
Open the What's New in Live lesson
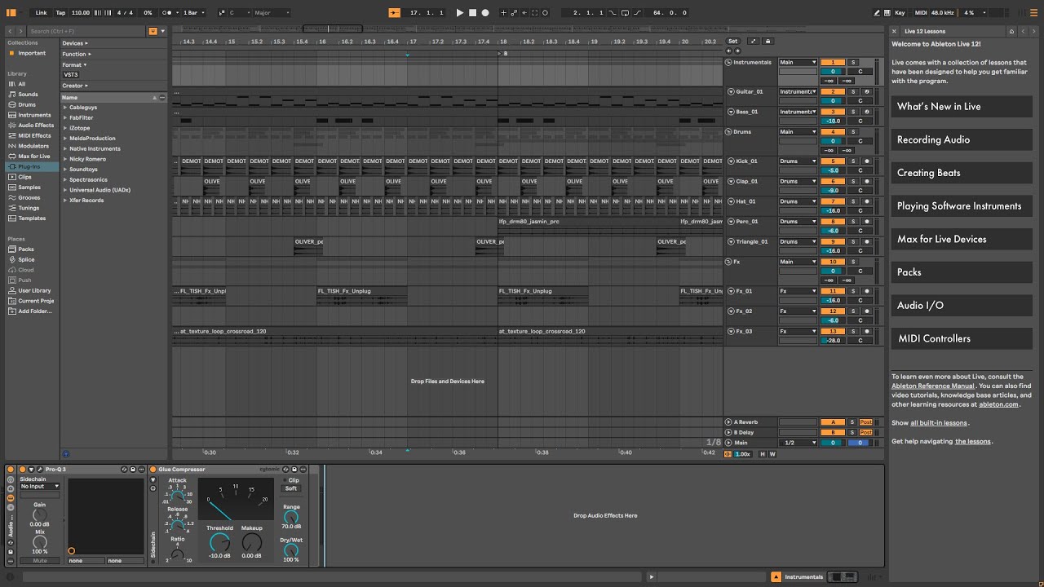click(x=961, y=107)
